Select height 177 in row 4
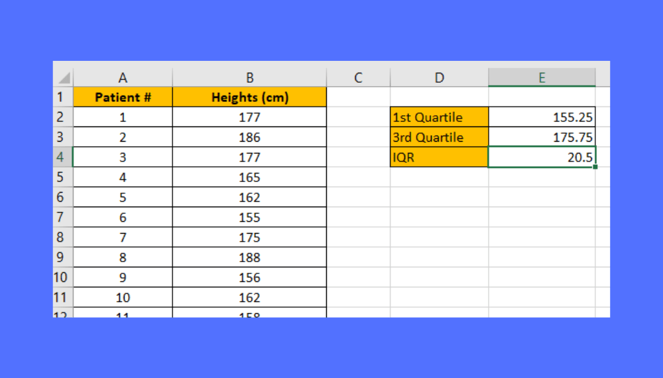The width and height of the screenshot is (663, 378). [249, 157]
